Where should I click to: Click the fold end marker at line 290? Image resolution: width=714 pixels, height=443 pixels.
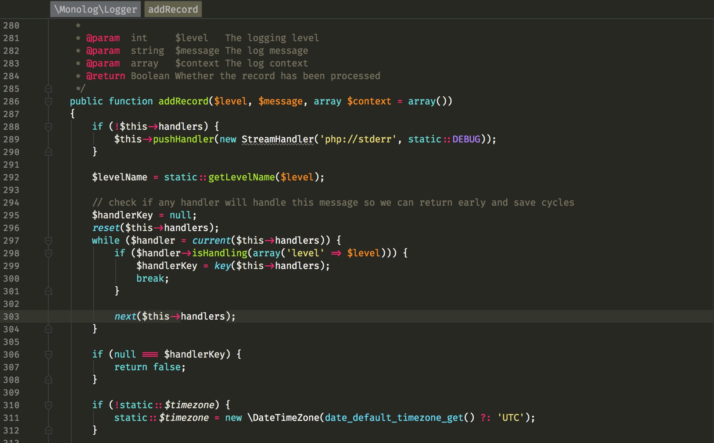48,152
